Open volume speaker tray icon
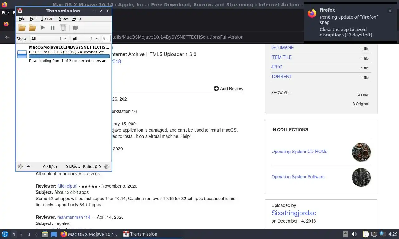The image size is (399, 239). coord(354,234)
